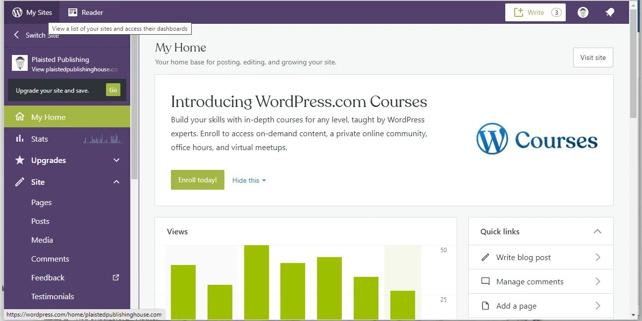This screenshot has width=642, height=321.
Task: Open My Sites via WordPress logo
Action: [x=17, y=12]
